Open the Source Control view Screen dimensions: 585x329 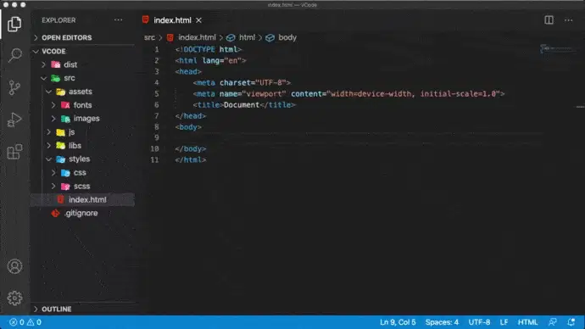click(x=14, y=87)
